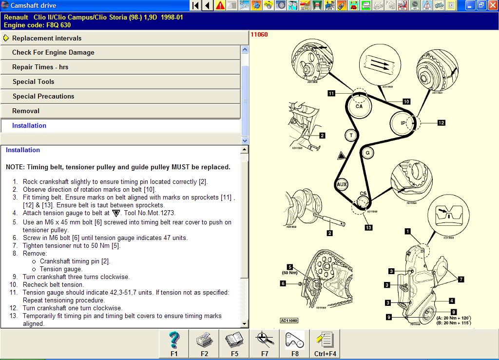The image size is (499, 360).
Task: Open the yellow notepad icon at toolbar end
Action: pyautogui.click(x=451, y=5)
